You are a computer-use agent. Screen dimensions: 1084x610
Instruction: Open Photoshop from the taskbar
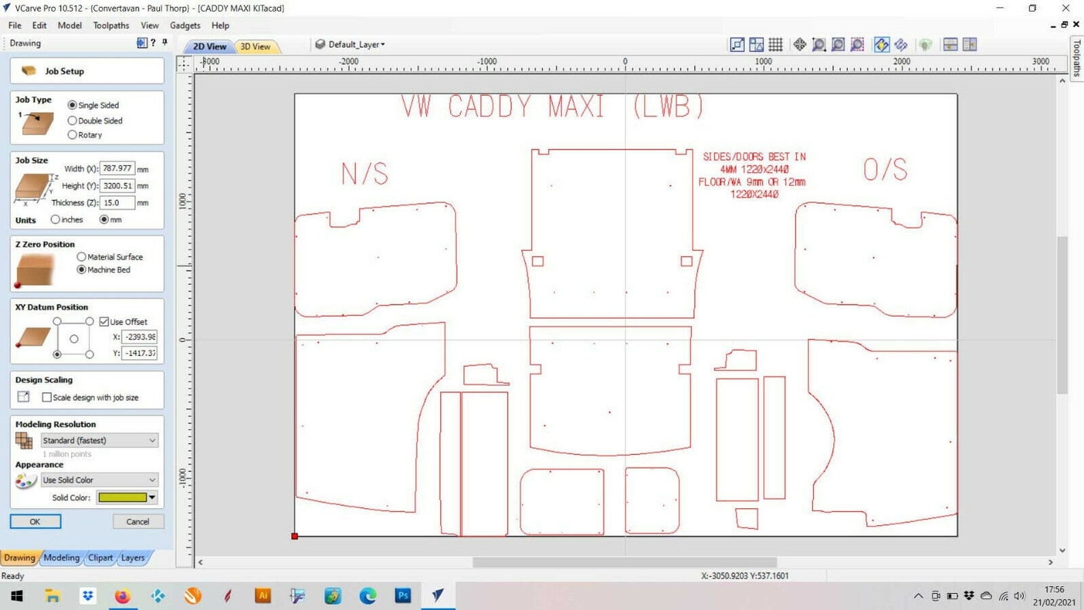(403, 596)
